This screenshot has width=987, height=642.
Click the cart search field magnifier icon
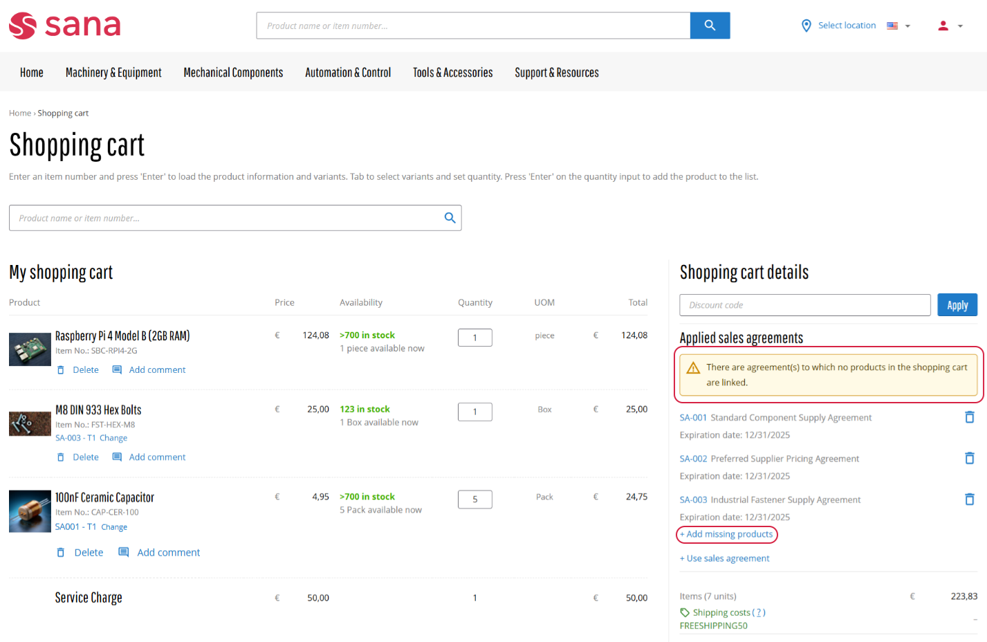[450, 218]
